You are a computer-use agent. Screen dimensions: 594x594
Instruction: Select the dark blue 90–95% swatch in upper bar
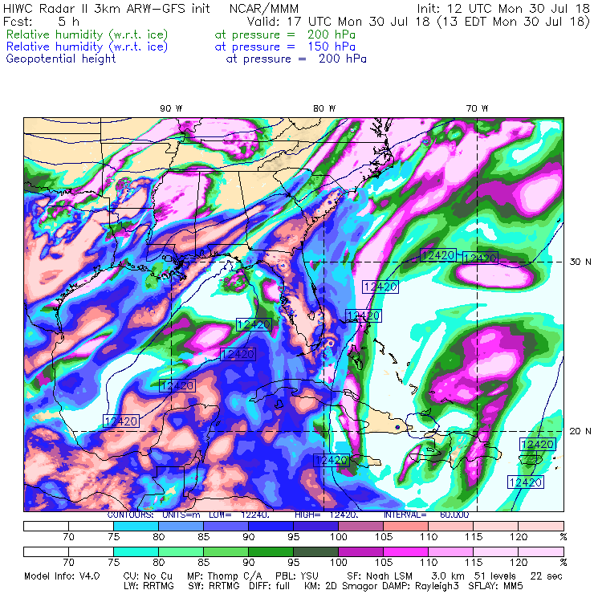(271, 526)
